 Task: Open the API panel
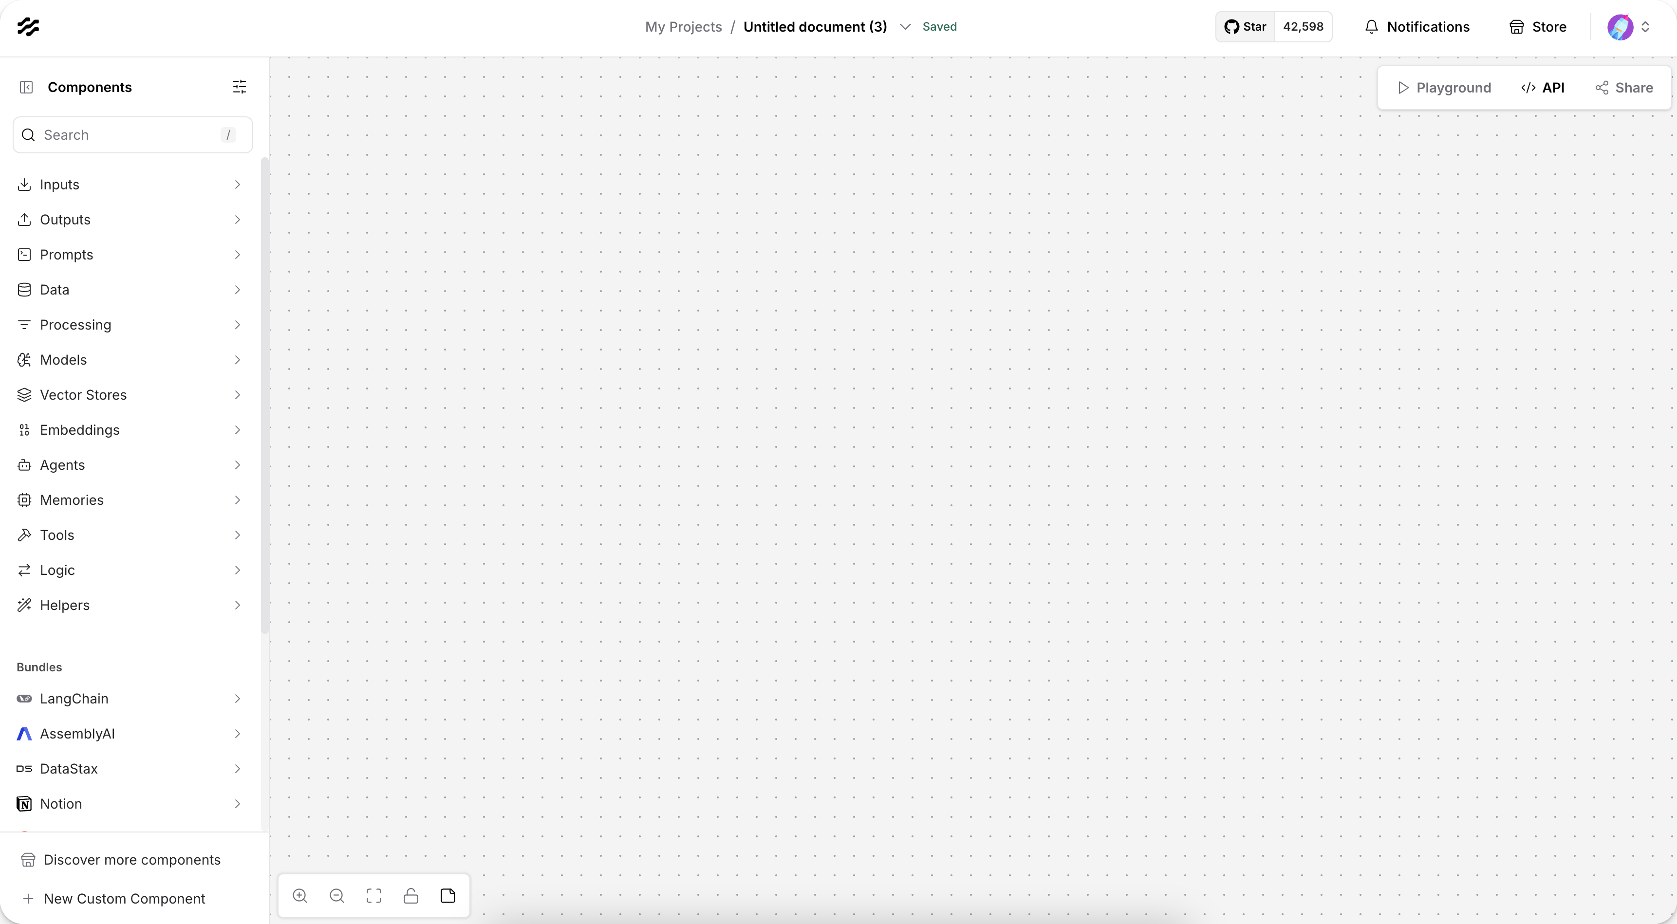point(1543,88)
